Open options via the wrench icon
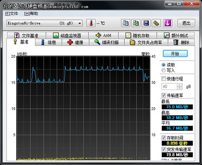The width and height of the screenshot is (202, 165). (x=156, y=23)
